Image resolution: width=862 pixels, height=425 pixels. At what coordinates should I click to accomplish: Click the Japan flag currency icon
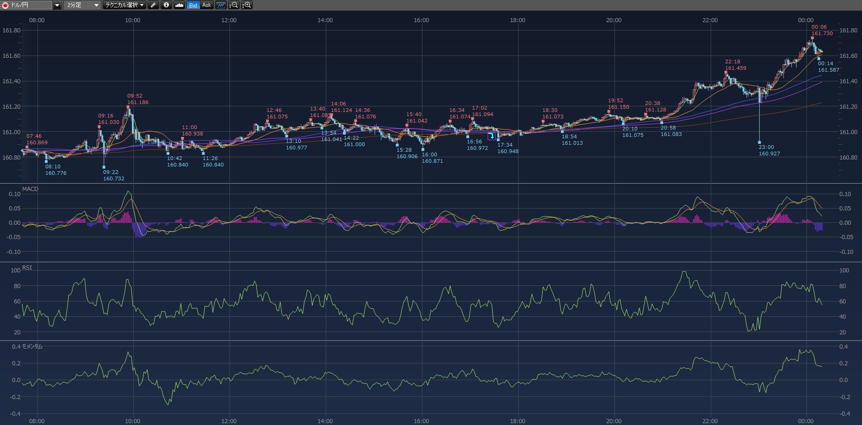[x=5, y=5]
